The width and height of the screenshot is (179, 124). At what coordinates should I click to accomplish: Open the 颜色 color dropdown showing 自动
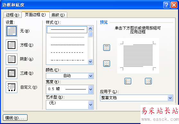[70, 76]
